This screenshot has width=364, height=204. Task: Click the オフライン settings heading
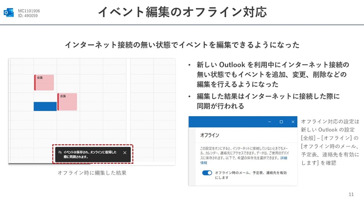209,135
